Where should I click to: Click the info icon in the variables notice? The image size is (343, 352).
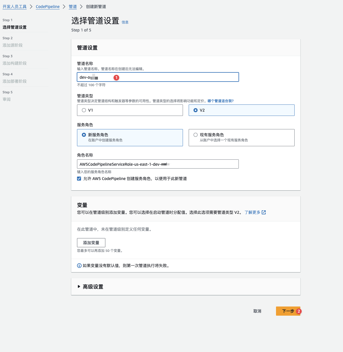tap(79, 266)
